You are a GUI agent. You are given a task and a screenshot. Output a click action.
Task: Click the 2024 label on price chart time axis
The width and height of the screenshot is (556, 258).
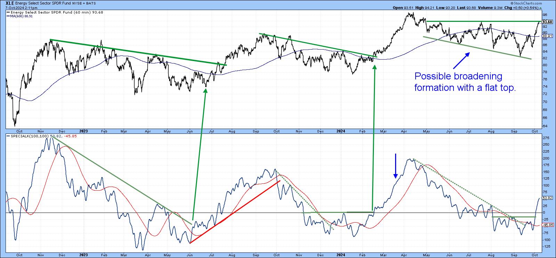click(x=341, y=131)
